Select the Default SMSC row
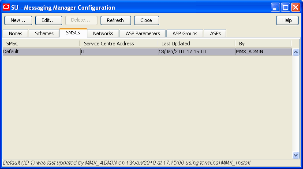The image size is (303, 169). click(147, 51)
